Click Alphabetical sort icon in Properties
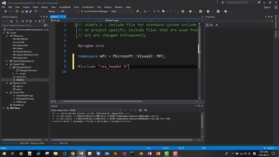 point(211,25)
